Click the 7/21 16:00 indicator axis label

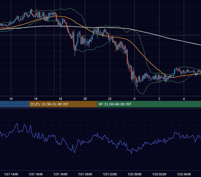[36, 174]
